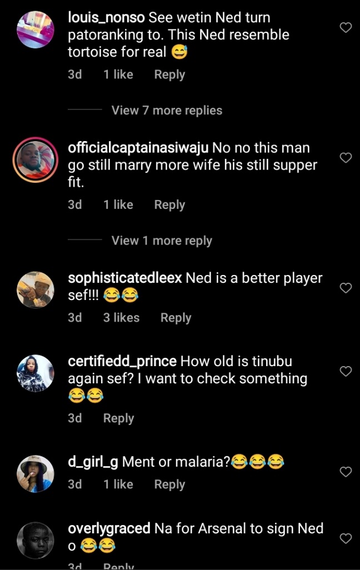
Task: Open sophisticatedleex's profile avatar
Action: (36, 289)
